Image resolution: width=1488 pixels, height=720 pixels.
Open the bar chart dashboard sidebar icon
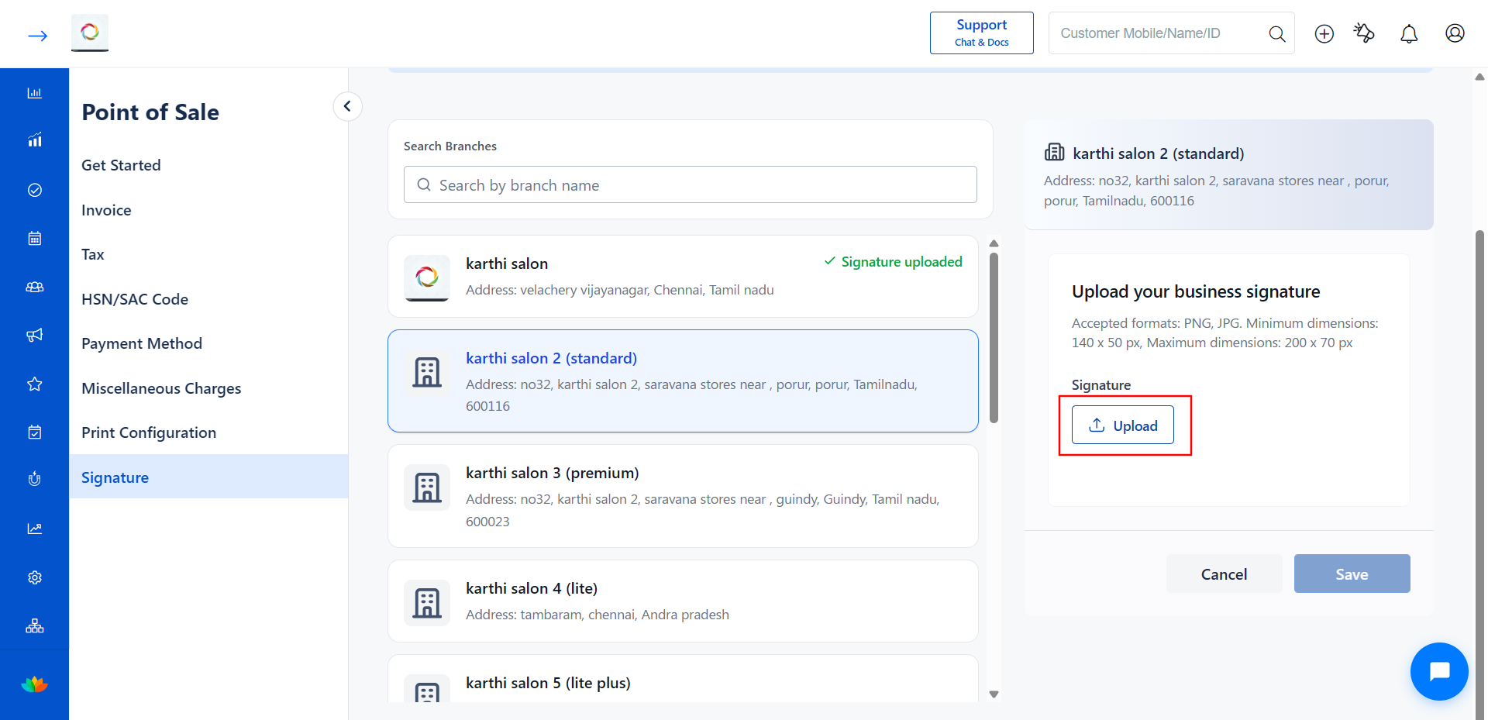pos(35,93)
